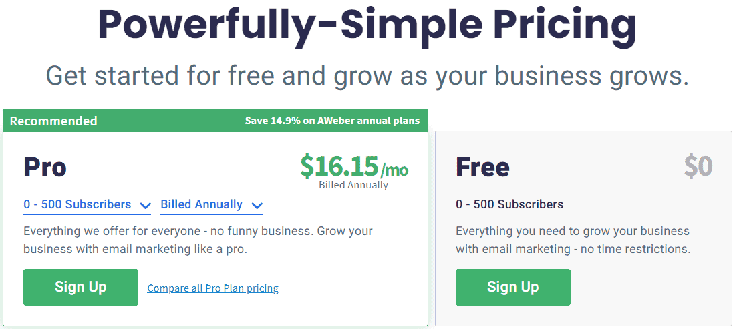The height and width of the screenshot is (329, 735).
Task: Click the Recommended label on the green banner
Action: [53, 121]
